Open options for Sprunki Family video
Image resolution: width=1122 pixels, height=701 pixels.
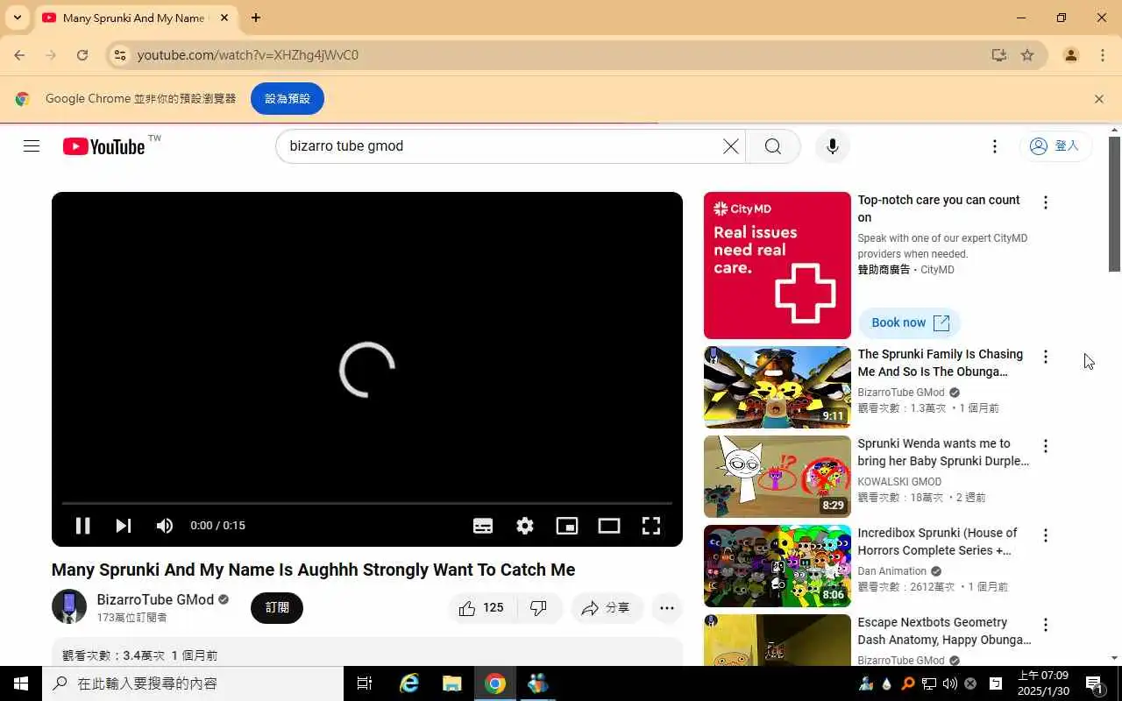pos(1045,357)
